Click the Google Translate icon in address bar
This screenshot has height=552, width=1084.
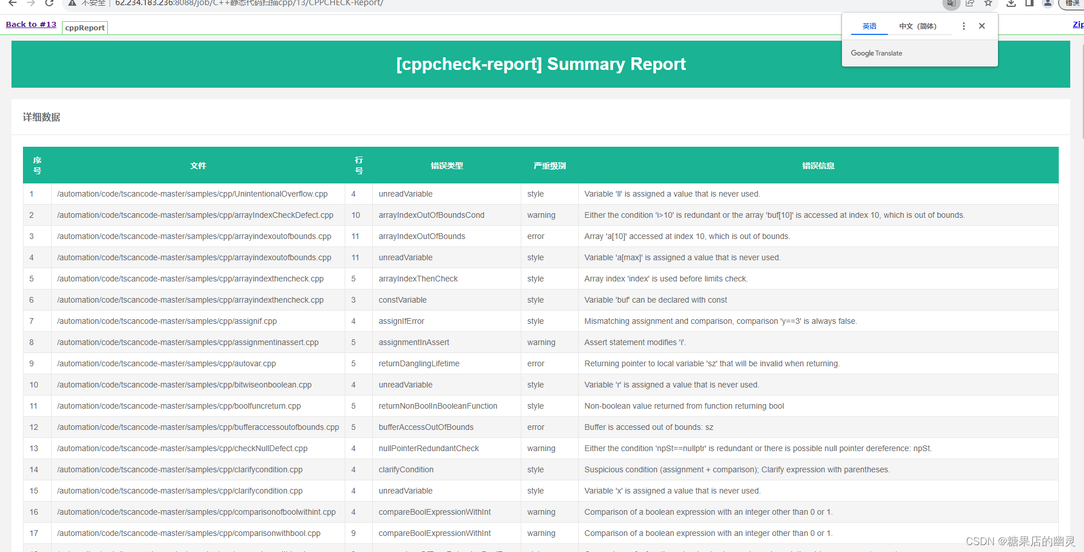[951, 3]
